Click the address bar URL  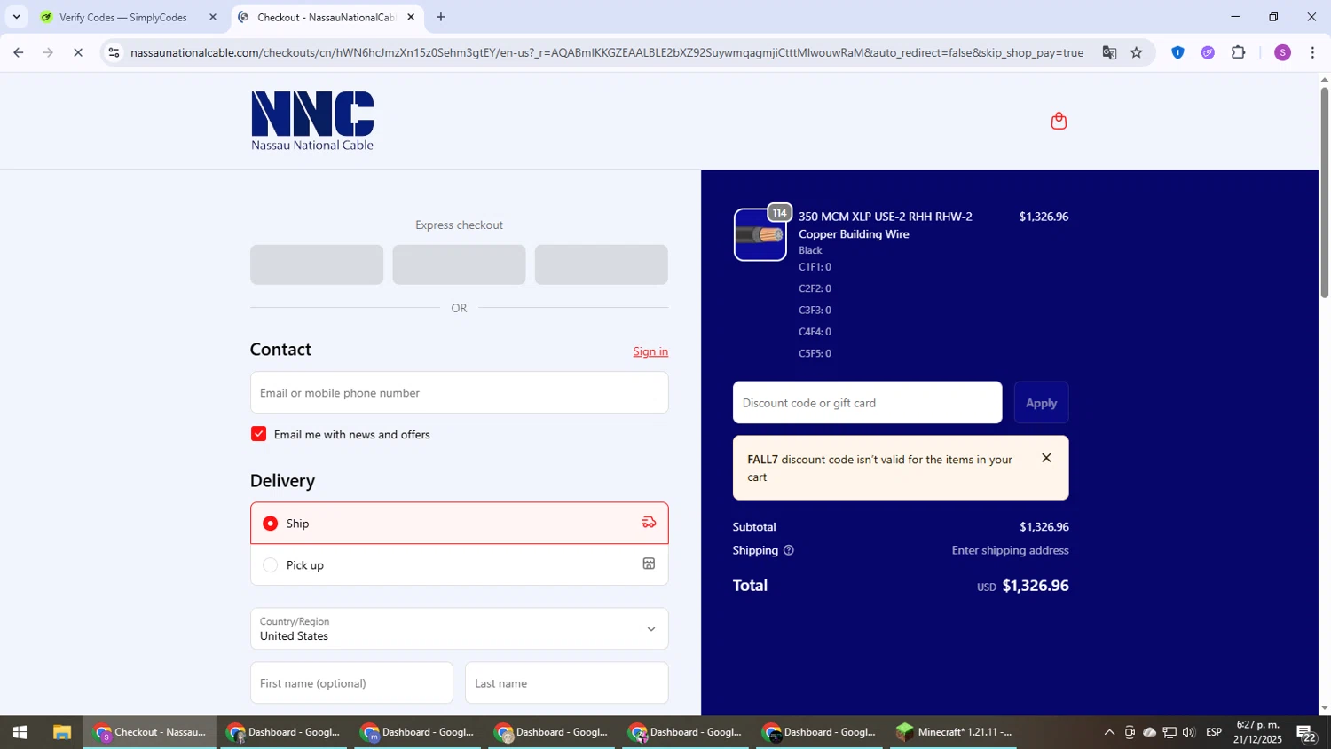click(607, 52)
